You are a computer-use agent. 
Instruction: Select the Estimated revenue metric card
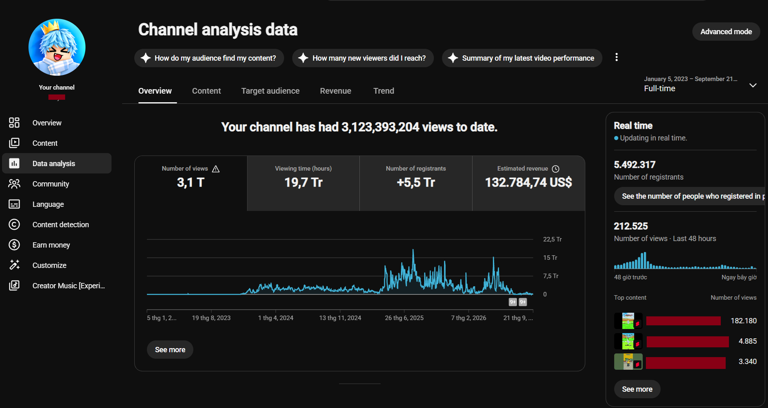tap(528, 183)
